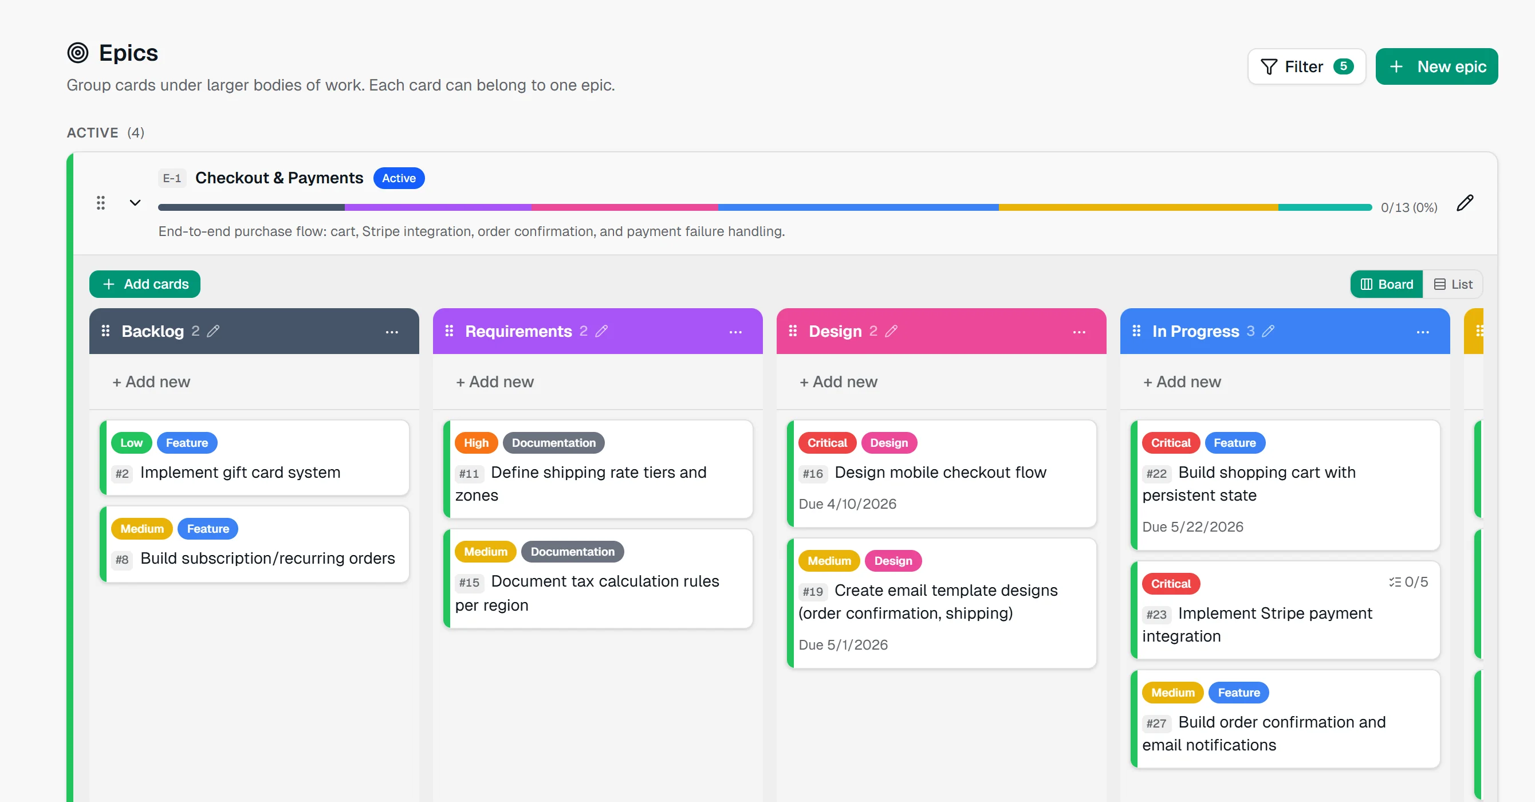
Task: Open card Design mobile checkout flow
Action: pos(942,474)
